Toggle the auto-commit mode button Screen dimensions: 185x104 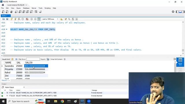[x=39, y=19]
